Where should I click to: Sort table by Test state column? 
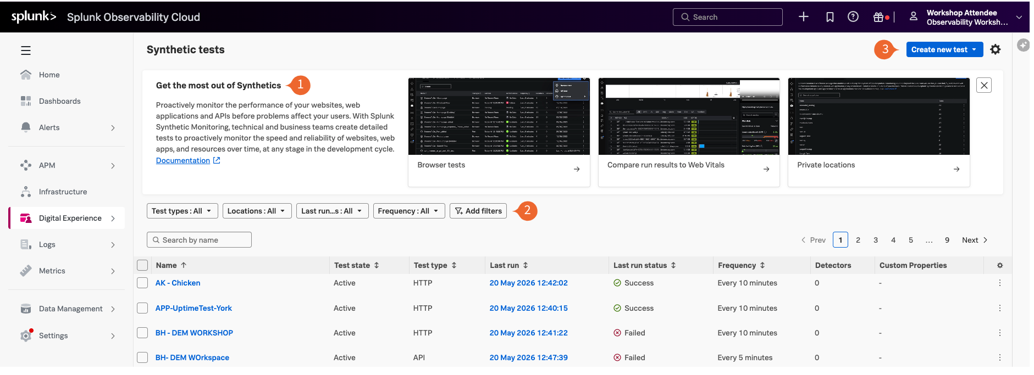click(357, 265)
